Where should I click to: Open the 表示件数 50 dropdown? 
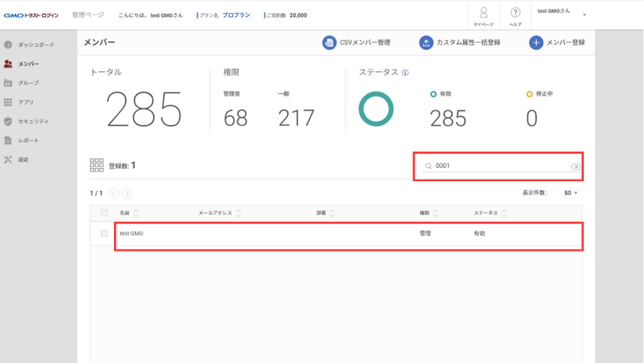[571, 192]
